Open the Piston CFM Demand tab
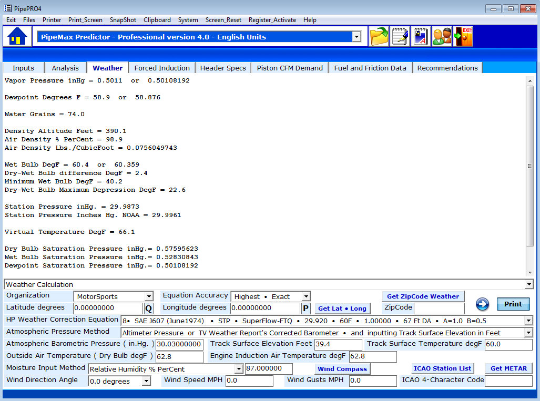The height and width of the screenshot is (401, 540). tap(289, 67)
